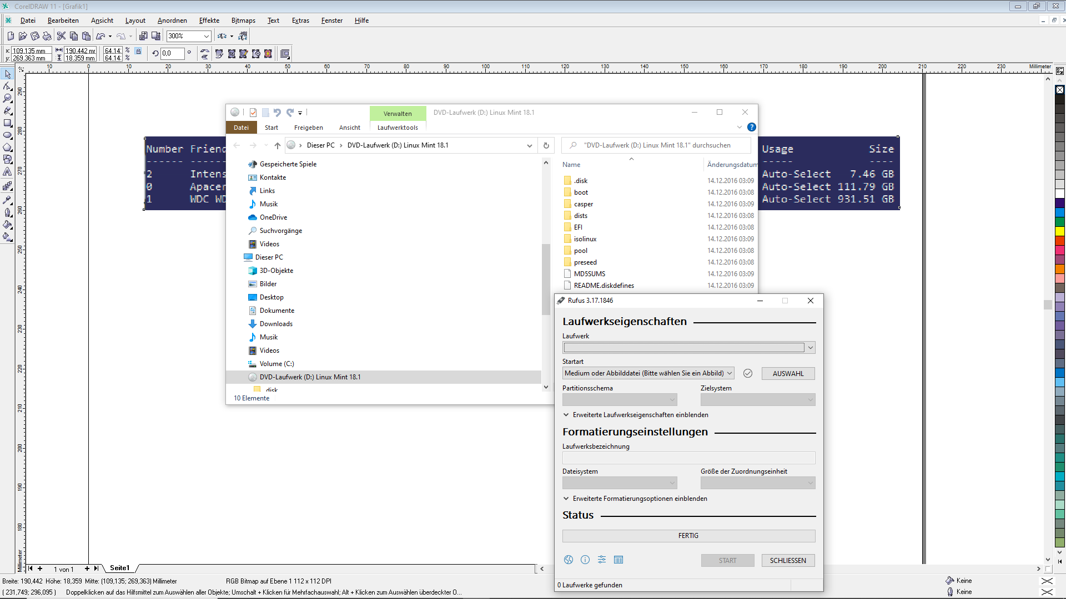The height and width of the screenshot is (599, 1066).
Task: Click the AUSWAHL button
Action: [788, 373]
